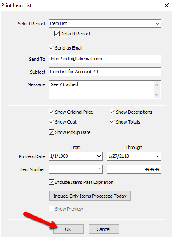Open the Select Report dropdown
This screenshot has height=238, width=172.
coord(105,24)
